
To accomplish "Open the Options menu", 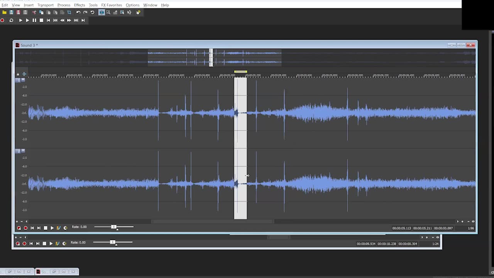I will tap(132, 5).
